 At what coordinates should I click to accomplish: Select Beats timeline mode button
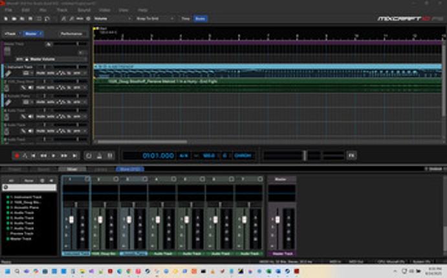[201, 19]
